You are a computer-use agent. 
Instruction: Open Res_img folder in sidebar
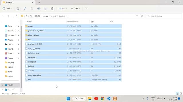click(x=11, y=63)
